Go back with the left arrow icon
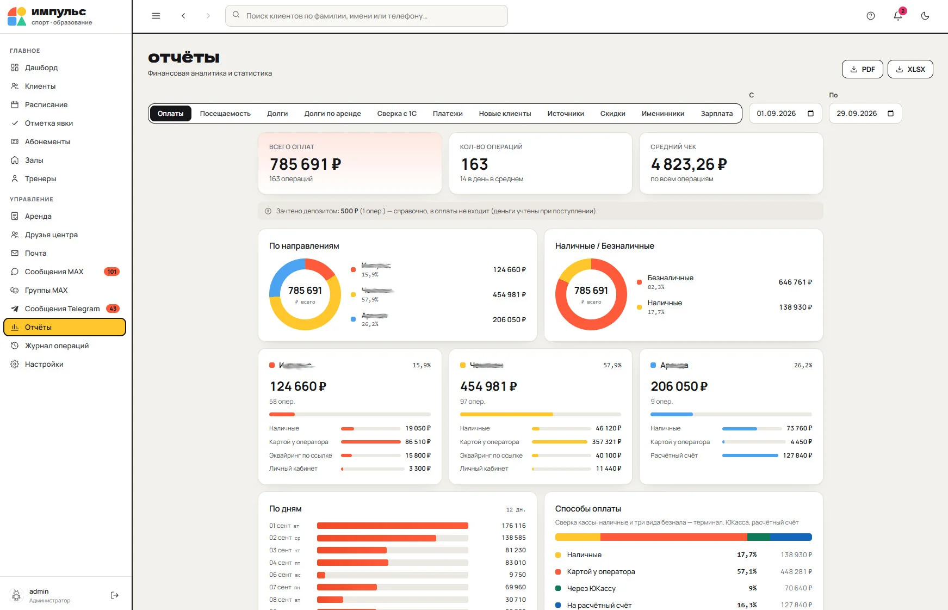Image resolution: width=948 pixels, height=610 pixels. (183, 16)
